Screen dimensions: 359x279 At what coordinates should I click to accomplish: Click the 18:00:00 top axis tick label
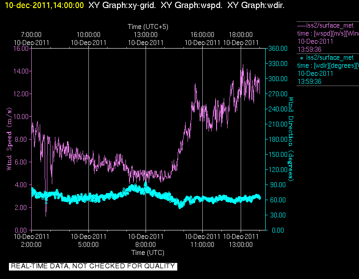[x=241, y=35]
